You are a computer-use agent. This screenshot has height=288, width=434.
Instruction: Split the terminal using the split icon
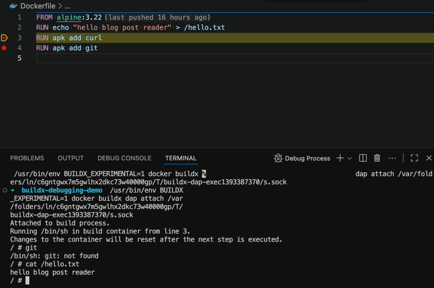coord(362,158)
